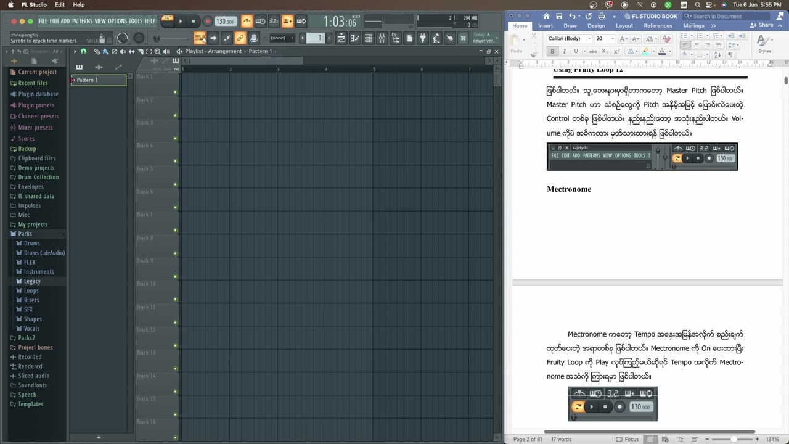Toggle the metronome icon in FL Studio
The image size is (789, 444).
[x=247, y=21]
